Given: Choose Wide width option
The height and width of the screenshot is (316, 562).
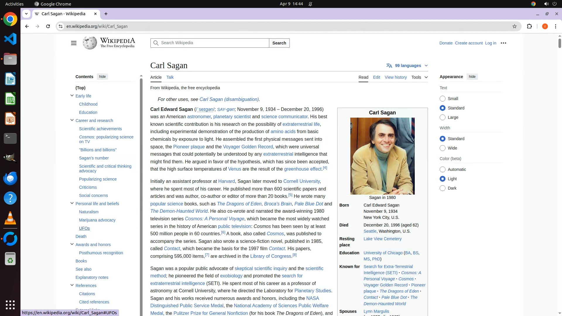Looking at the screenshot, I should [443, 148].
